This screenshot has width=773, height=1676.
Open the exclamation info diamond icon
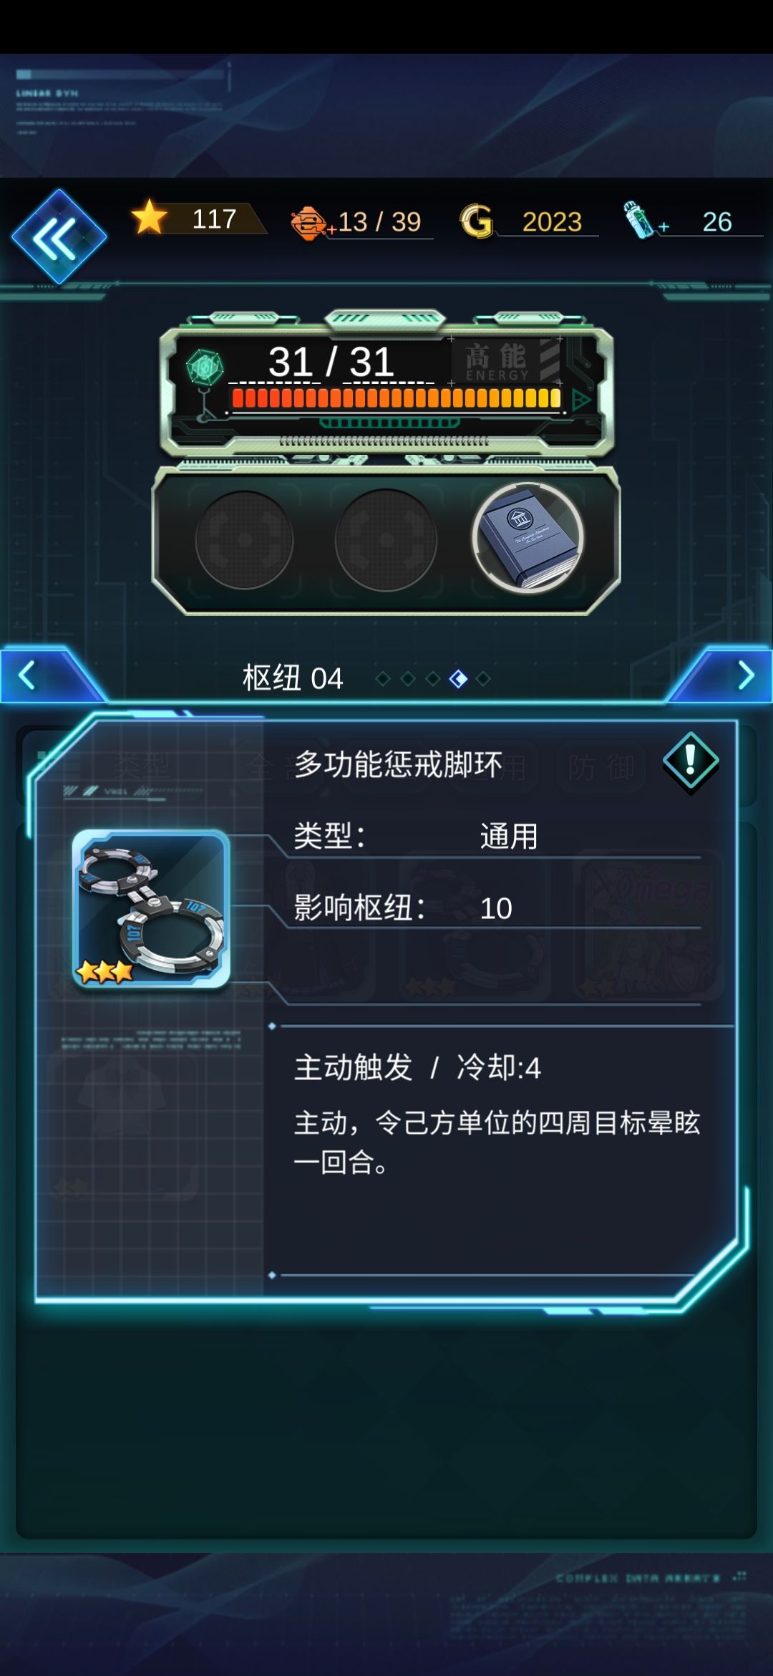click(x=691, y=761)
